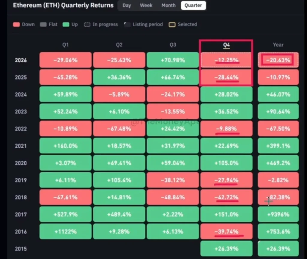Select the 2022 Q1 cell -10.89%

point(65,129)
